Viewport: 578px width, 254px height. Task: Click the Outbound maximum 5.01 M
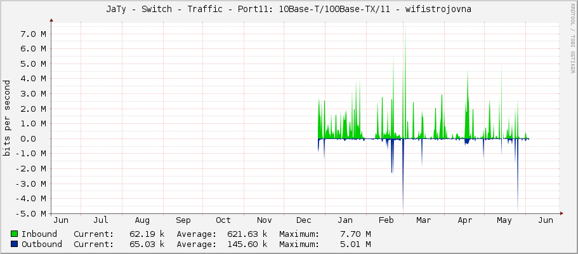(356, 244)
